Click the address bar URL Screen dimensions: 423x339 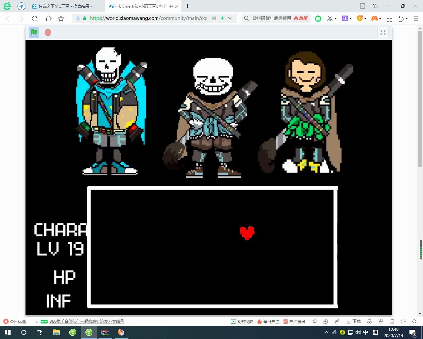coord(148,18)
